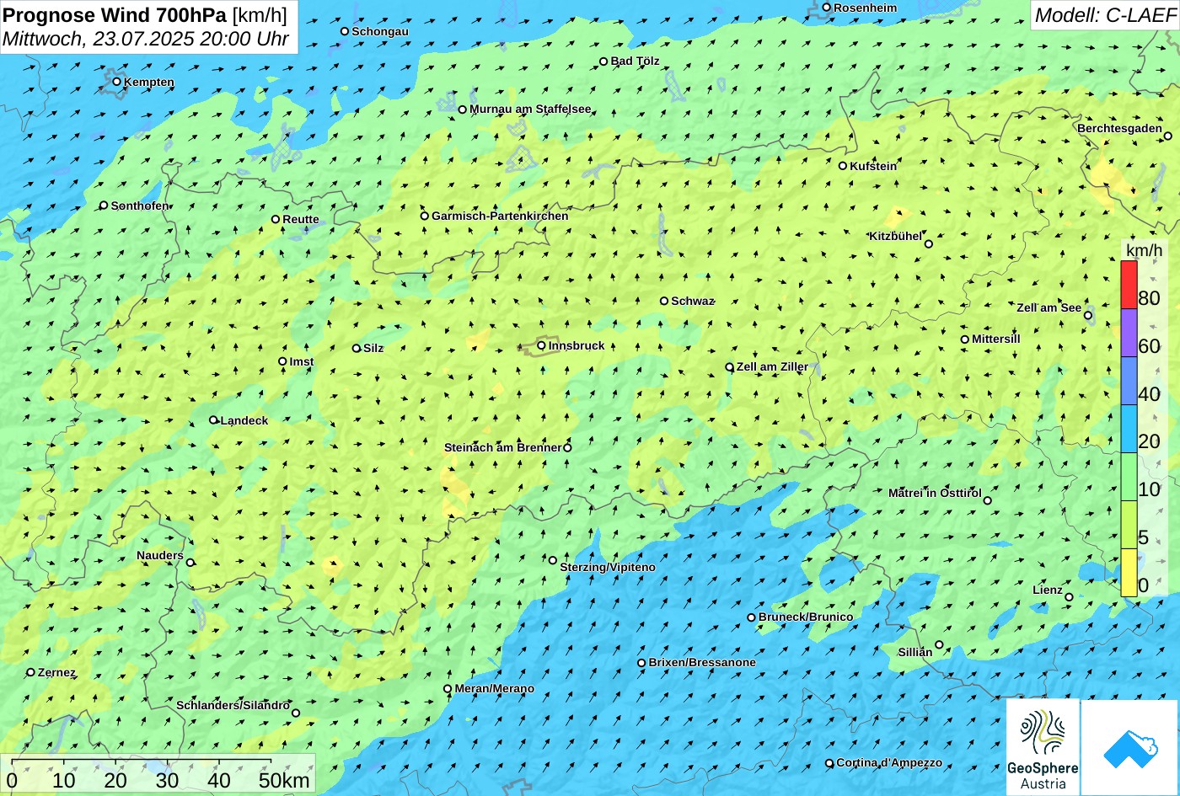
Task: Click the Modell: C-LAEF label
Action: pos(1104,14)
